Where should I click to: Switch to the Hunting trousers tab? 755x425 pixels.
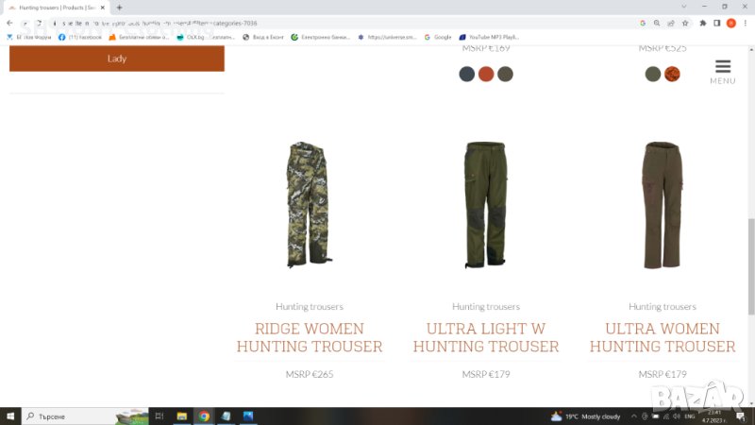point(57,8)
